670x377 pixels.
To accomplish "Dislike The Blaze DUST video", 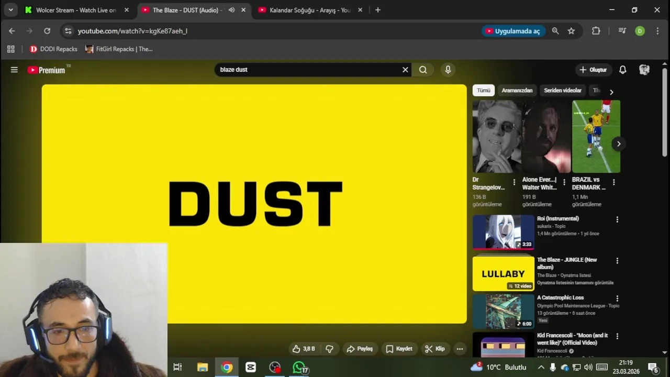I will [330, 349].
